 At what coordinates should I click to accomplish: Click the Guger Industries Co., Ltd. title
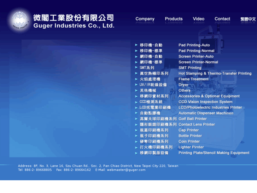74,25
